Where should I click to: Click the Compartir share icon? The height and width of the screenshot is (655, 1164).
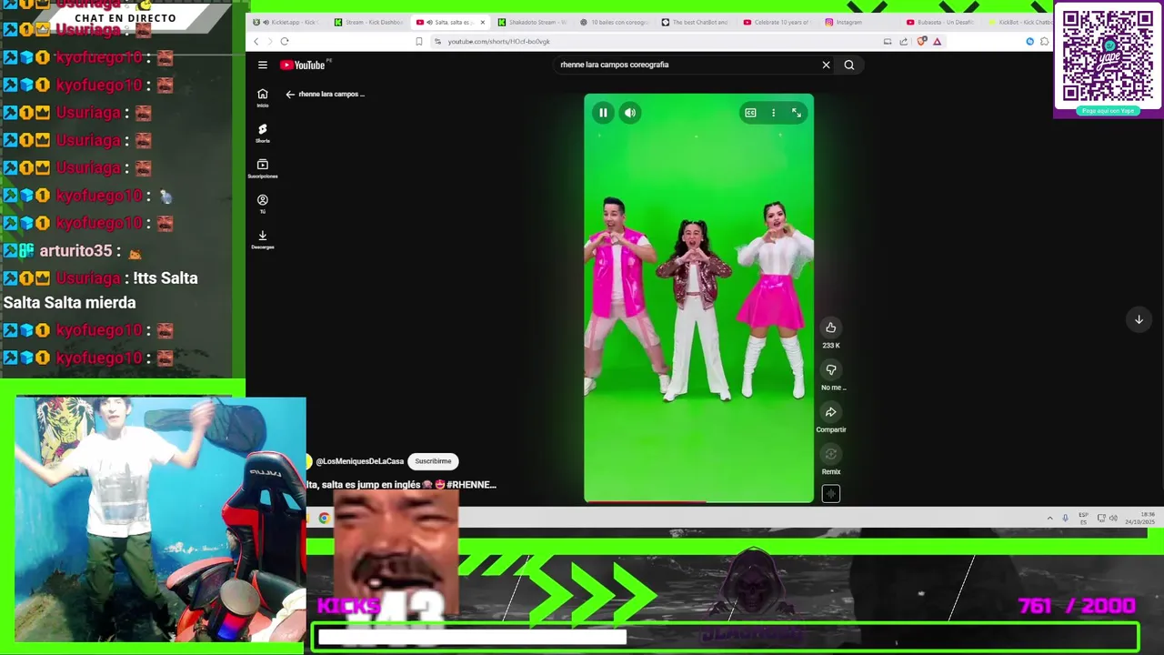tap(830, 412)
